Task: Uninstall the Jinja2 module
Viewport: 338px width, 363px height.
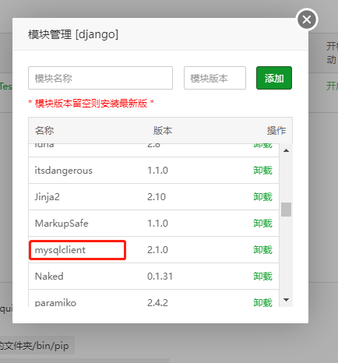Action: click(x=262, y=197)
